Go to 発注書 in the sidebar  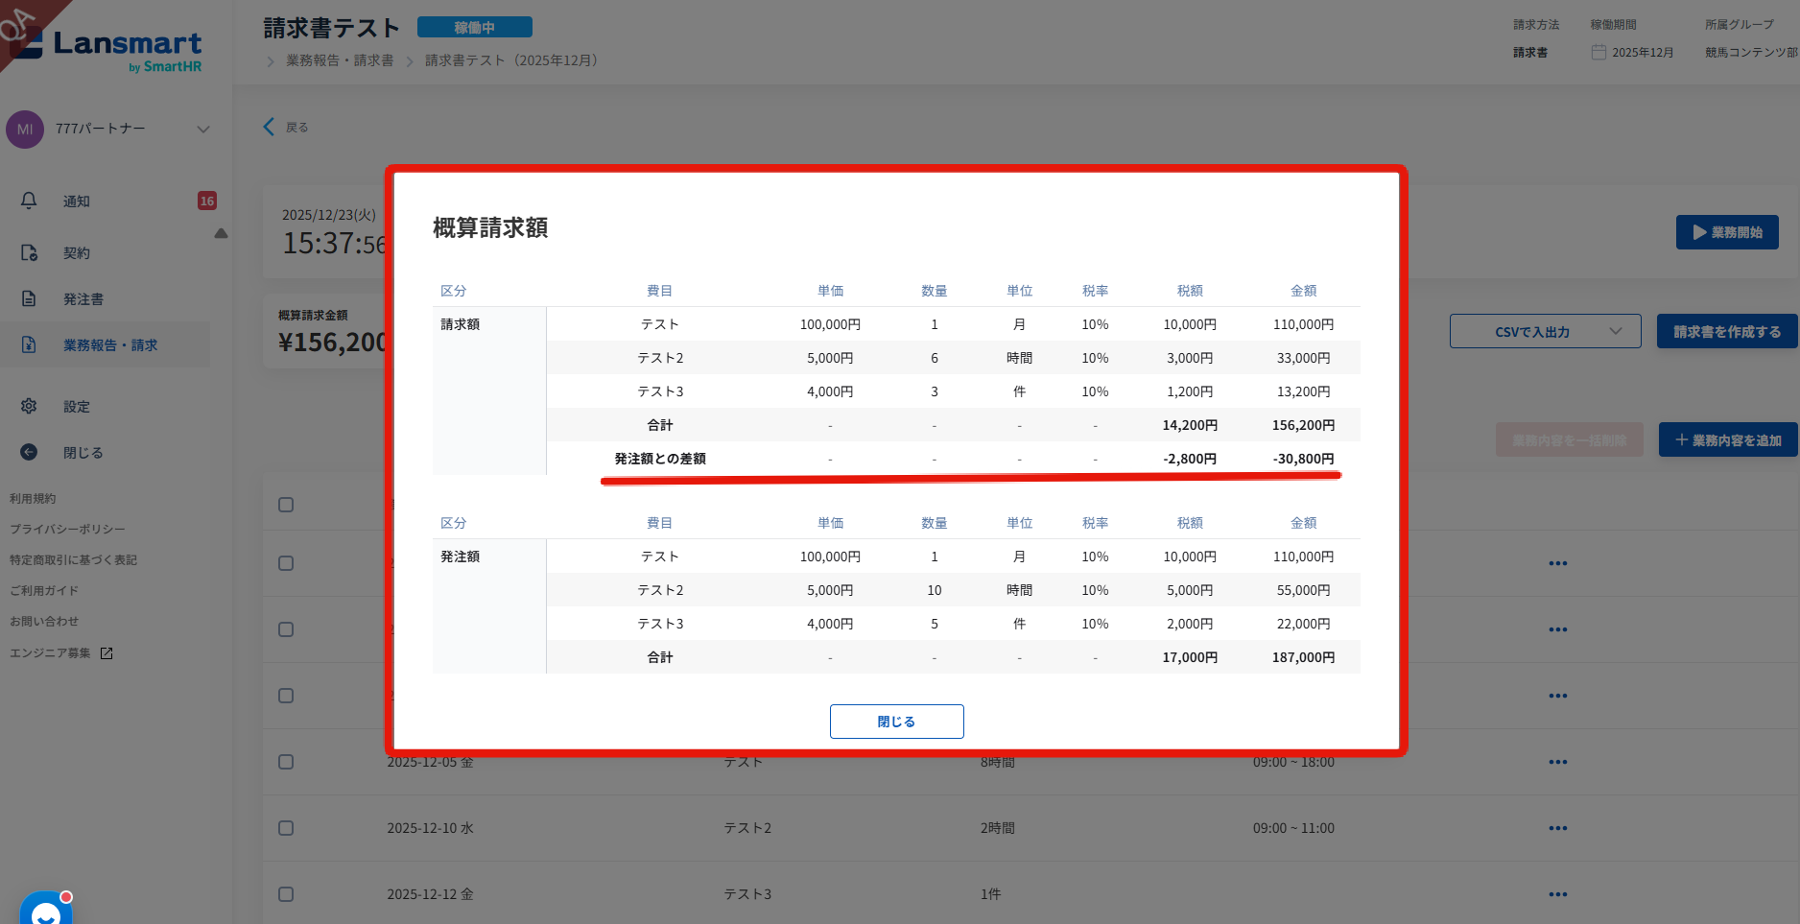coord(83,299)
